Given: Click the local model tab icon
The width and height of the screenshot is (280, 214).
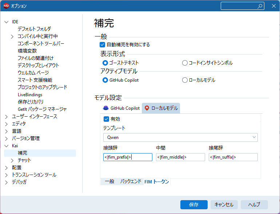Looking at the screenshot, I should click(147, 108).
